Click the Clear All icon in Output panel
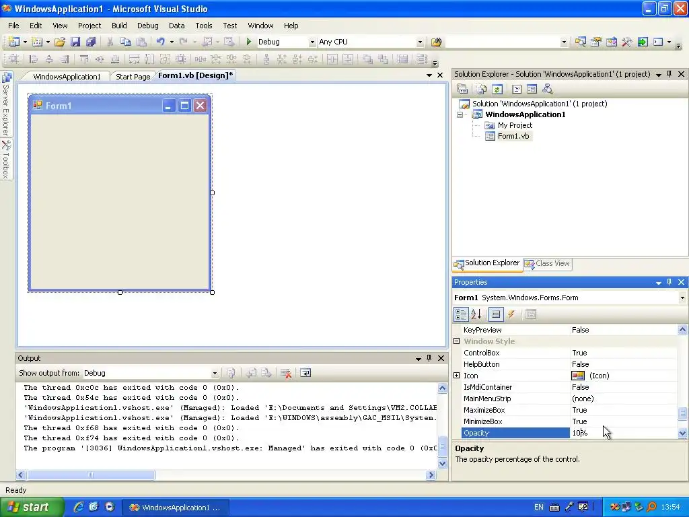Screen dimensions: 689x517 click(x=286, y=373)
